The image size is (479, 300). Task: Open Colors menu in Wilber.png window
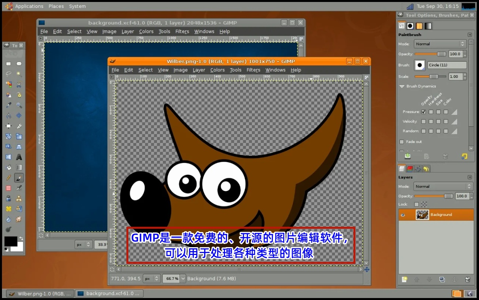pyautogui.click(x=217, y=70)
